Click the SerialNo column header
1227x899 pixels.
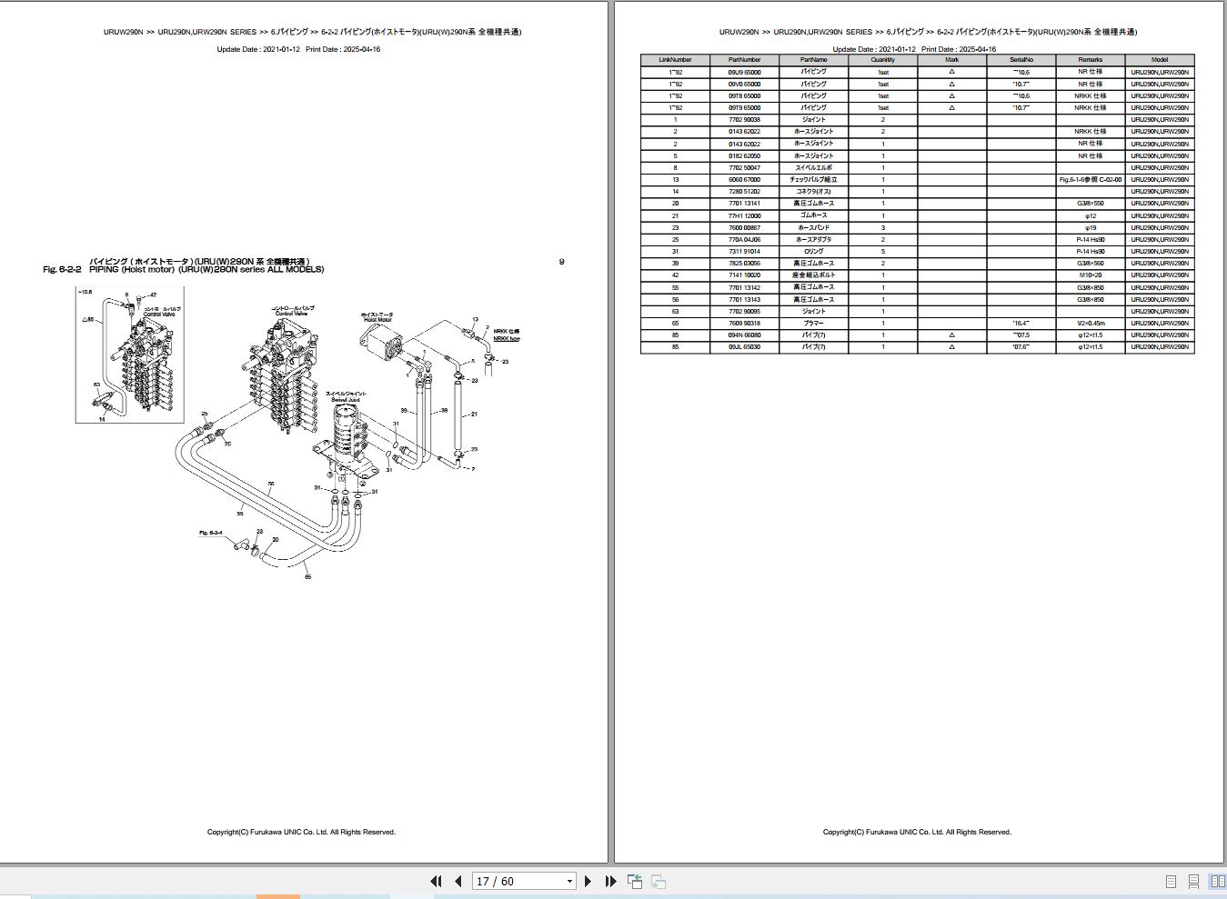pyautogui.click(x=1021, y=60)
